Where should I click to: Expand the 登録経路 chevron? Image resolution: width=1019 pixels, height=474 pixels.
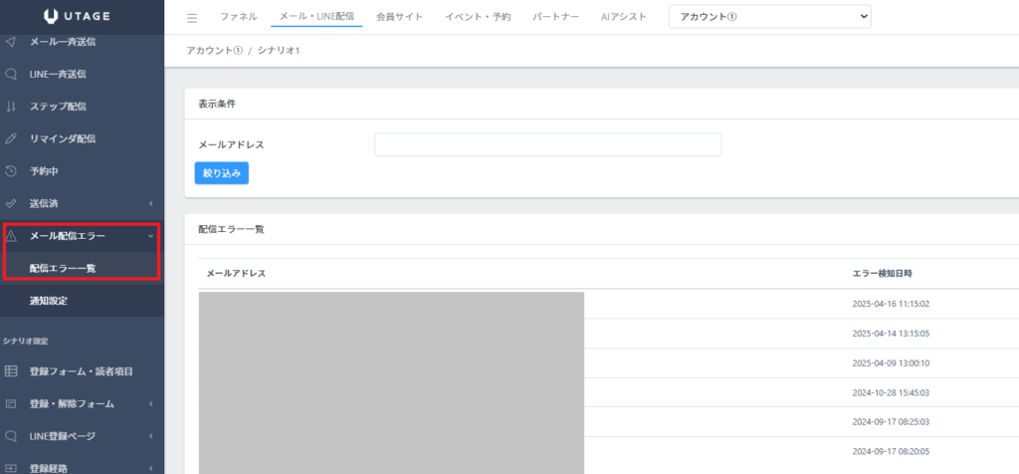151,467
